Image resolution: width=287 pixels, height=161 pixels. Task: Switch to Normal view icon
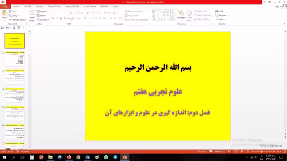point(229,152)
